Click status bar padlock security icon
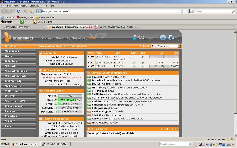The image size is (237, 148). (x=228, y=139)
